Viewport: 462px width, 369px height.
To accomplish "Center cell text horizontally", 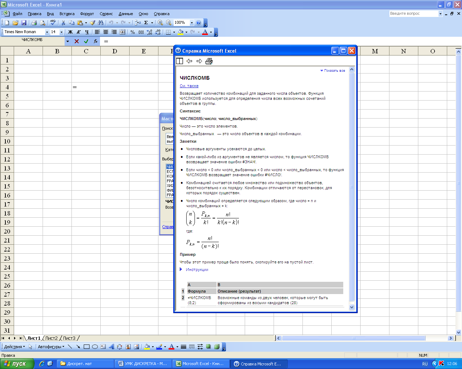I will tap(106, 32).
